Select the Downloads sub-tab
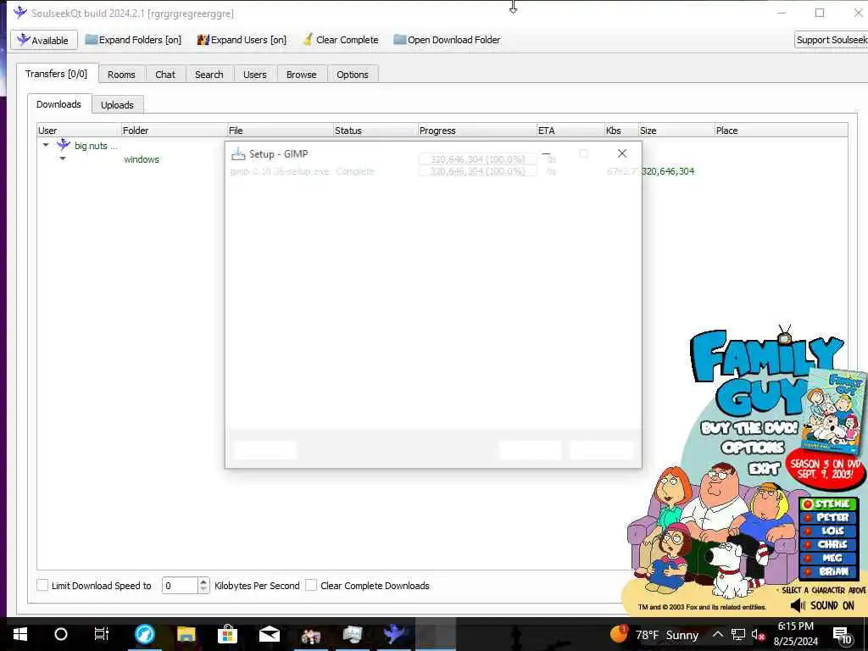This screenshot has height=651, width=868. click(58, 104)
